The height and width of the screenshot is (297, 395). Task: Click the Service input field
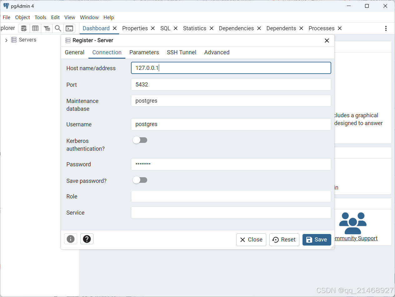pos(231,212)
